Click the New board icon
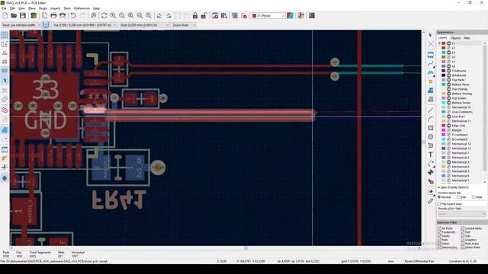Screen dimensions: 488x274 [x=5, y=15]
